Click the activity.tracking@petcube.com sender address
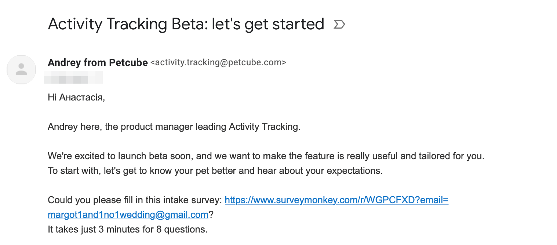This screenshot has height=245, width=557. coord(218,63)
